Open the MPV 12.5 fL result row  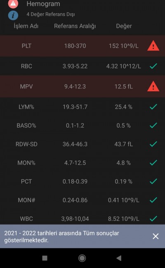pyautogui.click(x=82, y=86)
